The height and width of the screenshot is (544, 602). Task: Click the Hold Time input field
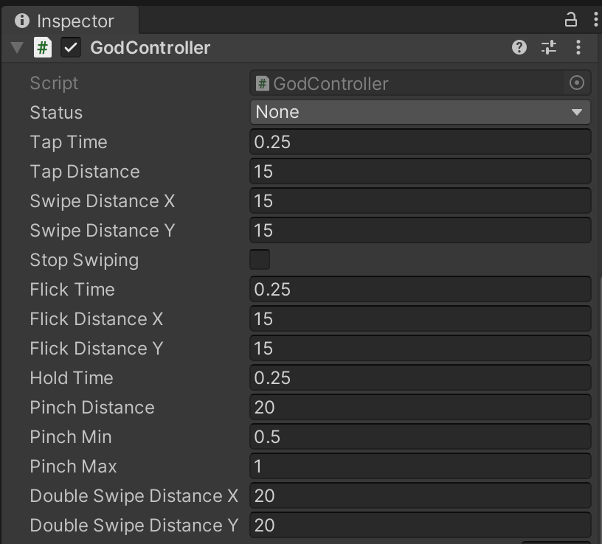[x=420, y=378]
